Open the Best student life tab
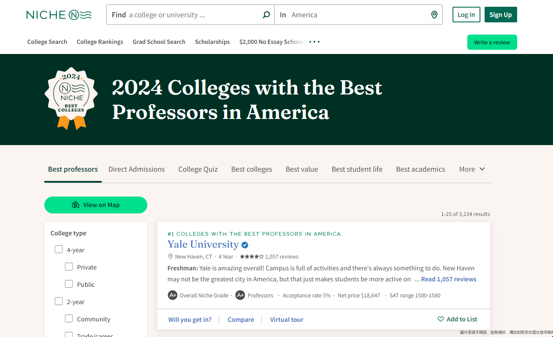 [x=357, y=169]
